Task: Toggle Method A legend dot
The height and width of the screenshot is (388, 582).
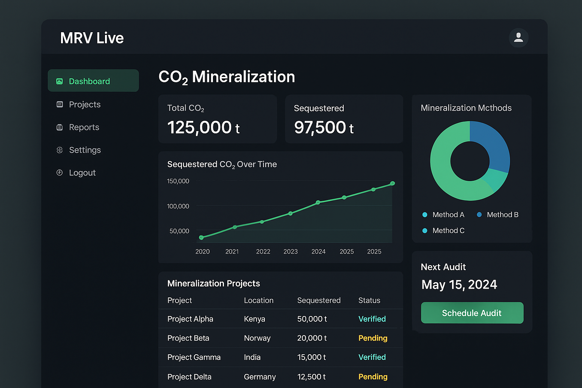Action: [x=425, y=215]
